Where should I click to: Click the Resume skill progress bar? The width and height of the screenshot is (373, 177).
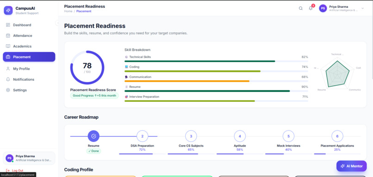216,91
